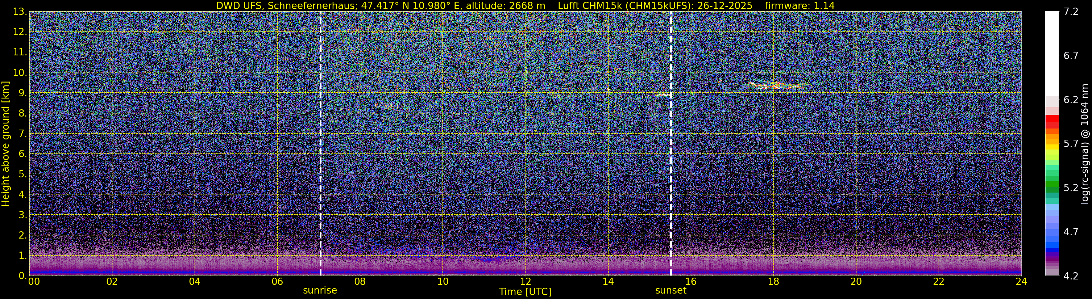Click the colorbar tick value '4.2'

click(x=1071, y=276)
